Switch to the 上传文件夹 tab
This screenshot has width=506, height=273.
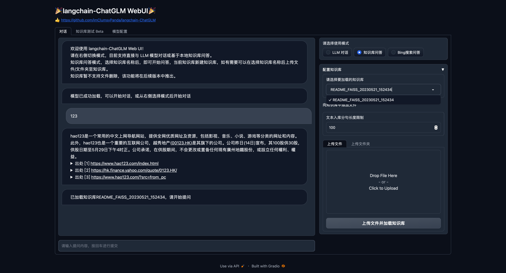tap(360, 144)
